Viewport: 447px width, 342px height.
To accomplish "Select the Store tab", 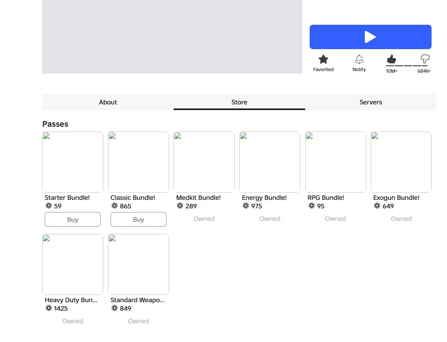I will 239,102.
